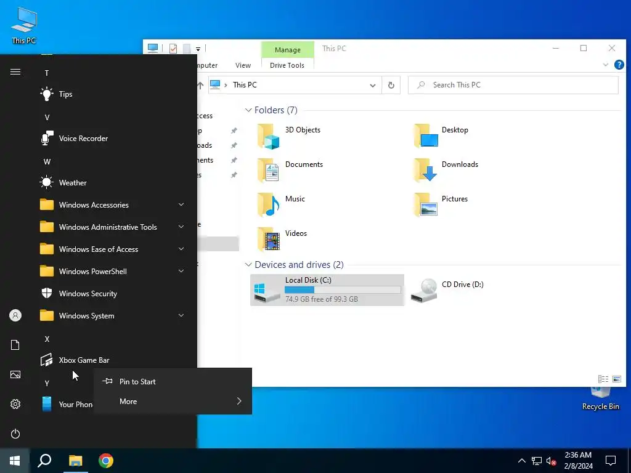Image resolution: width=631 pixels, height=473 pixels.
Task: Refresh the This PC view
Action: [391, 85]
